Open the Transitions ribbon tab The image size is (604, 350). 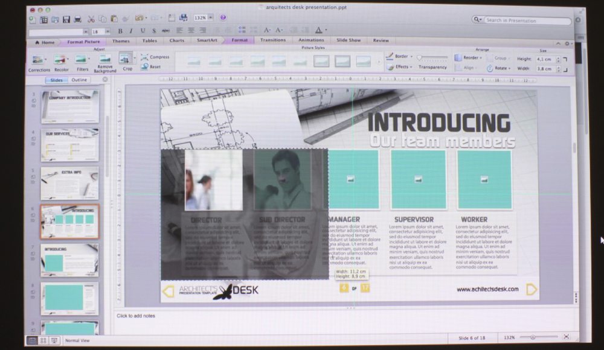pyautogui.click(x=273, y=40)
